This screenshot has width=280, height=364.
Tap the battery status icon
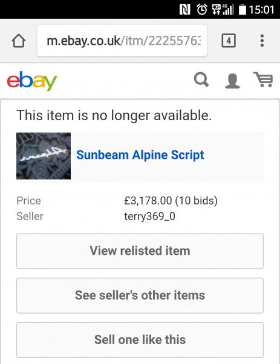click(243, 10)
